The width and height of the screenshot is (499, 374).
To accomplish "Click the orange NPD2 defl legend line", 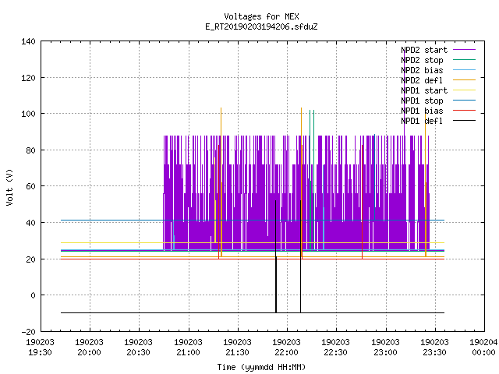I will click(464, 79).
